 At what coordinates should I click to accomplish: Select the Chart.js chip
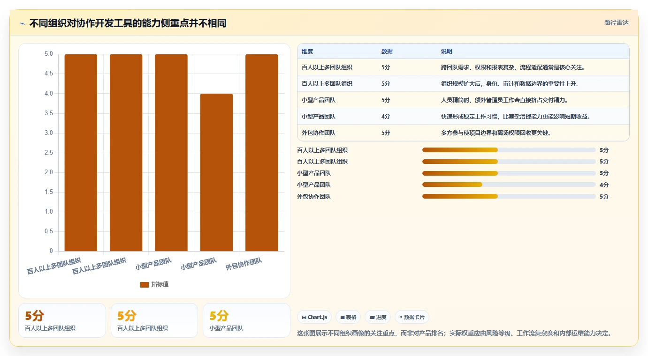[x=314, y=317]
